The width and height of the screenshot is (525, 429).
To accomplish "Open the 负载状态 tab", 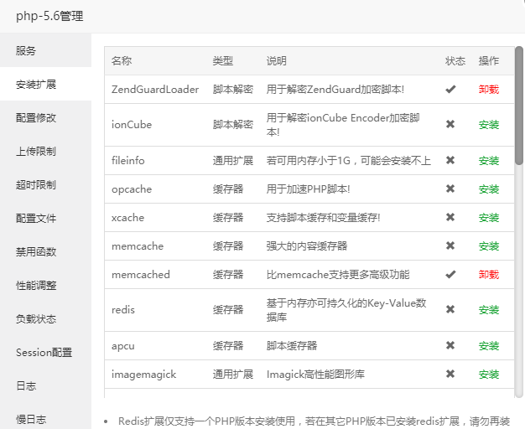I will [36, 319].
